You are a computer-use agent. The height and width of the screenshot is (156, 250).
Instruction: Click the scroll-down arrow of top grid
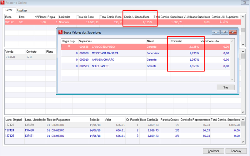pyautogui.click(x=243, y=45)
